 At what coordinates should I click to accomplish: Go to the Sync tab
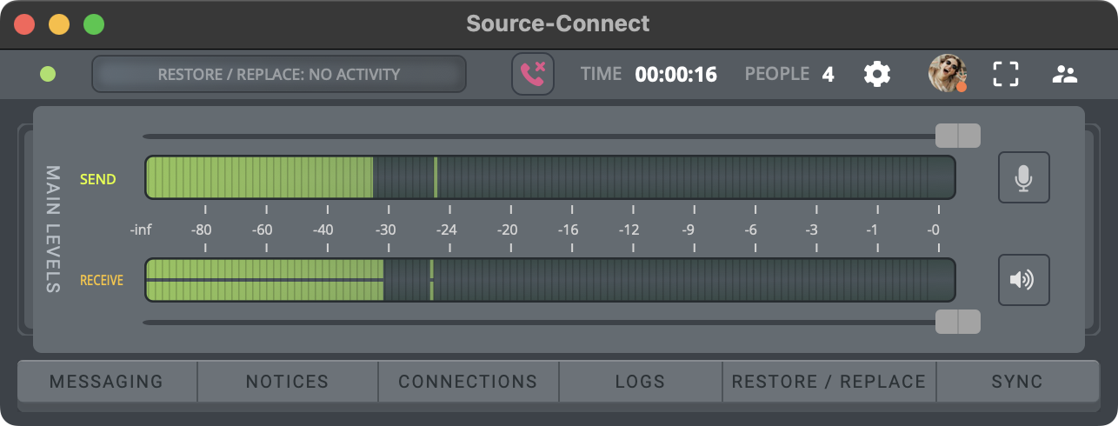coord(1017,382)
